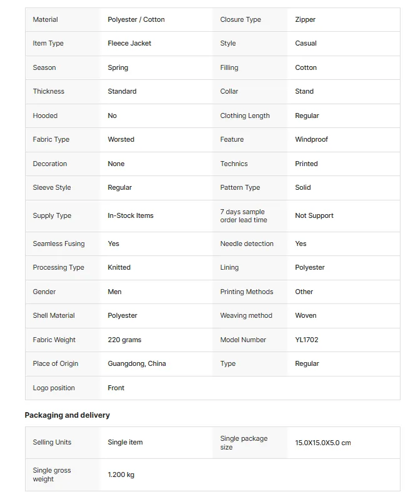Click the Closure Type label
This screenshot has height=497, width=413.
click(241, 19)
